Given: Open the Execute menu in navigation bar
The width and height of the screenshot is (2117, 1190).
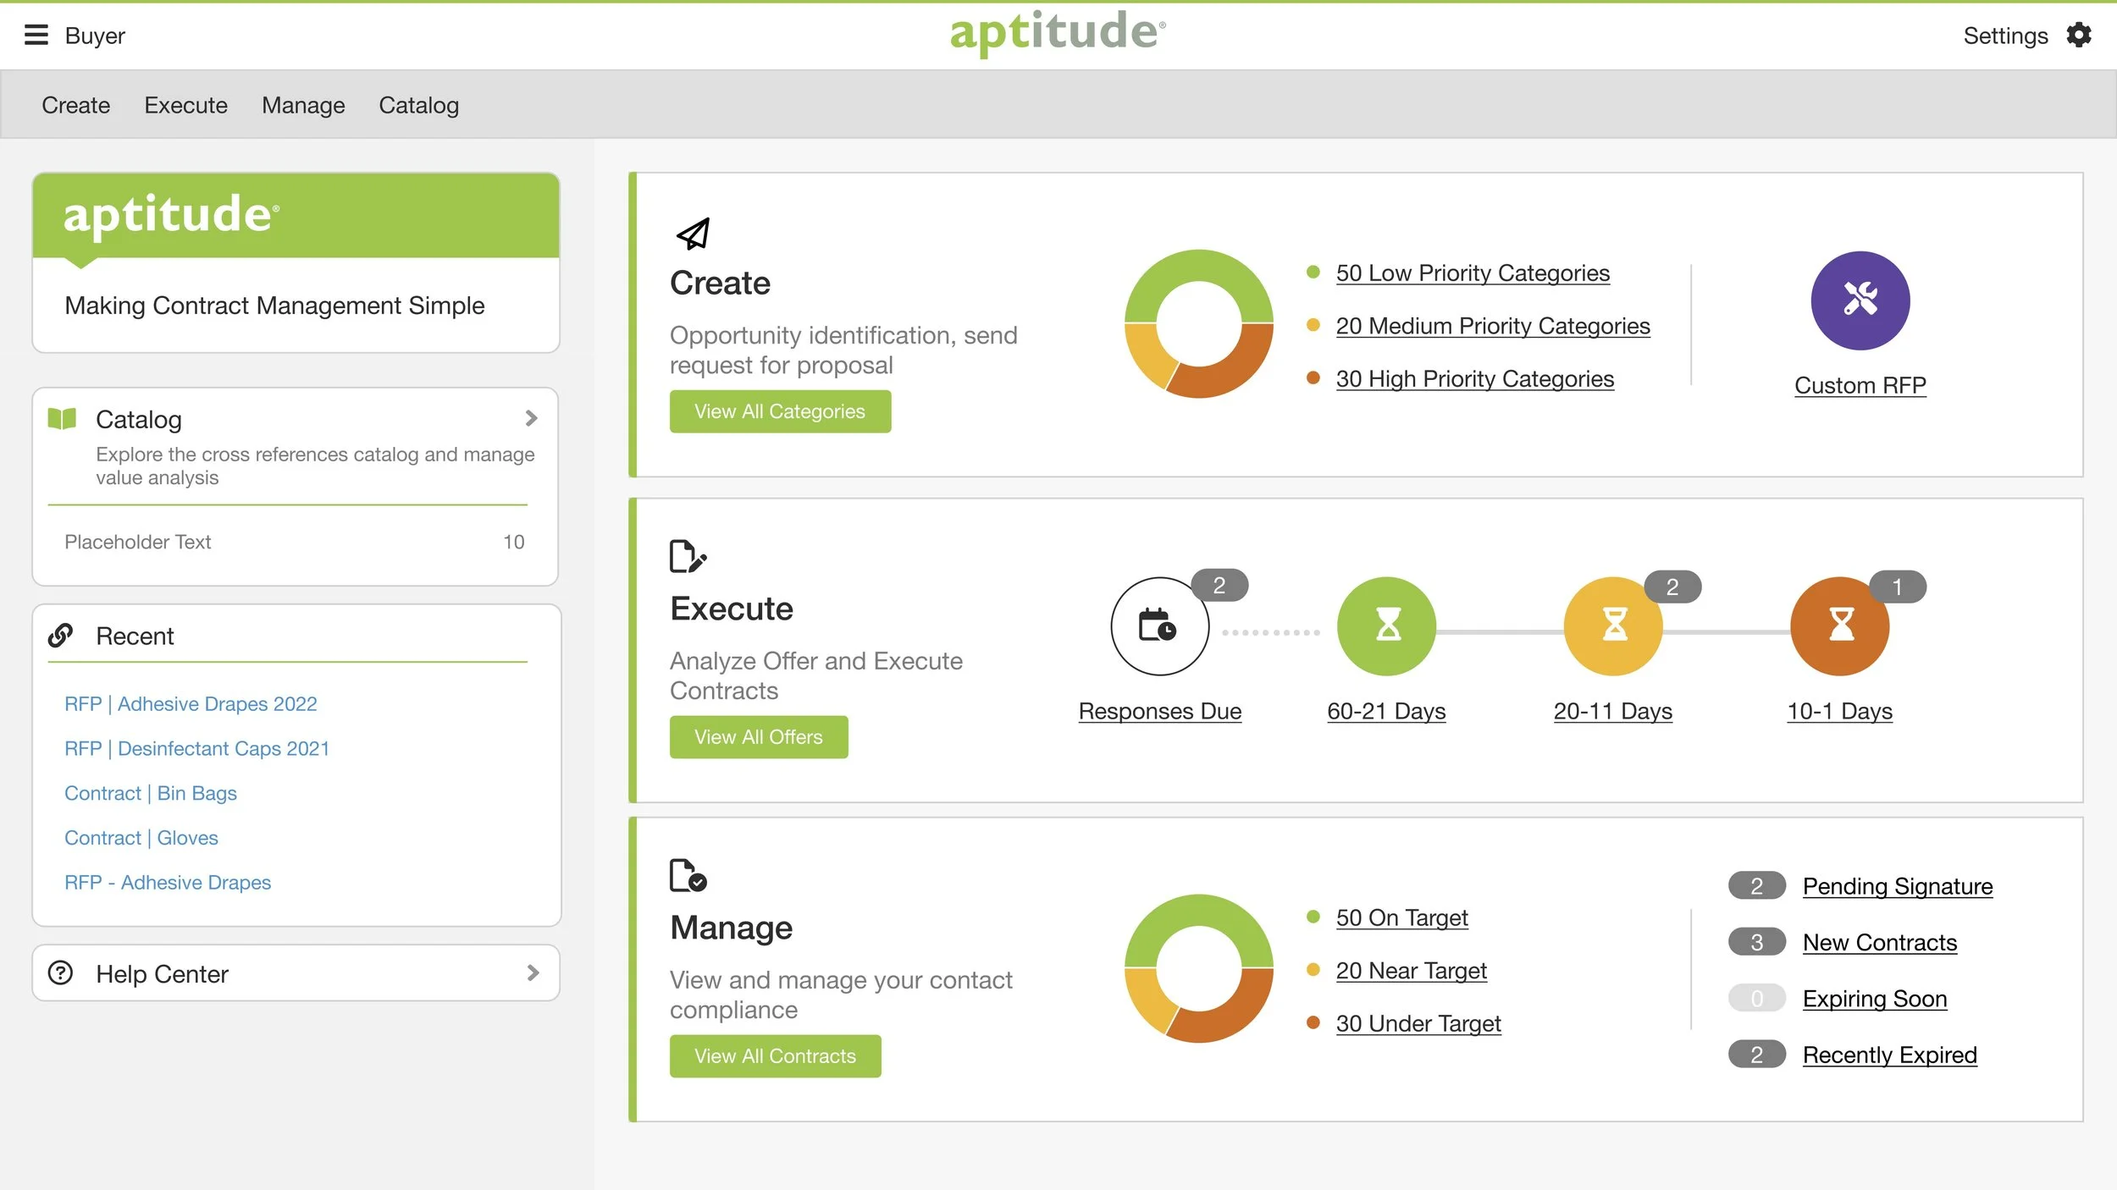Looking at the screenshot, I should pos(185,105).
